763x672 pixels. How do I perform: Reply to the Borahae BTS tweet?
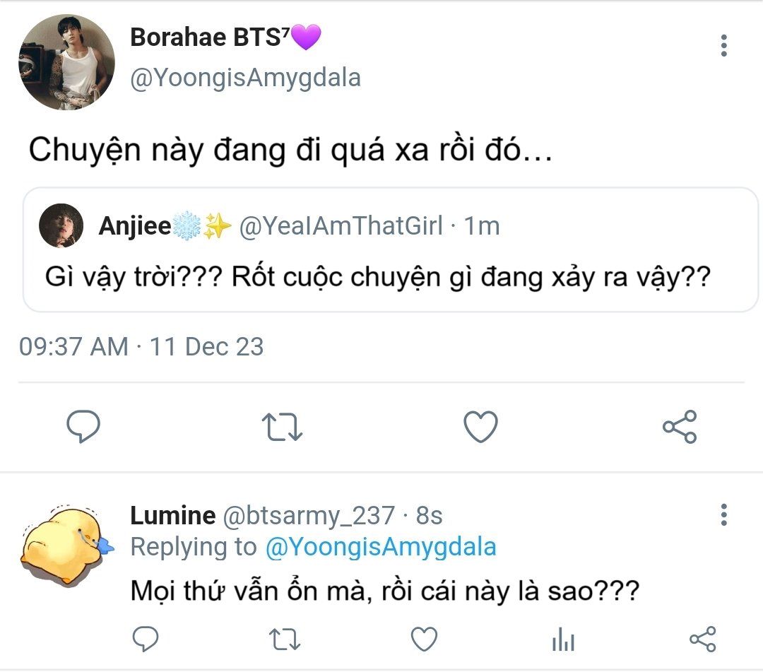point(83,427)
